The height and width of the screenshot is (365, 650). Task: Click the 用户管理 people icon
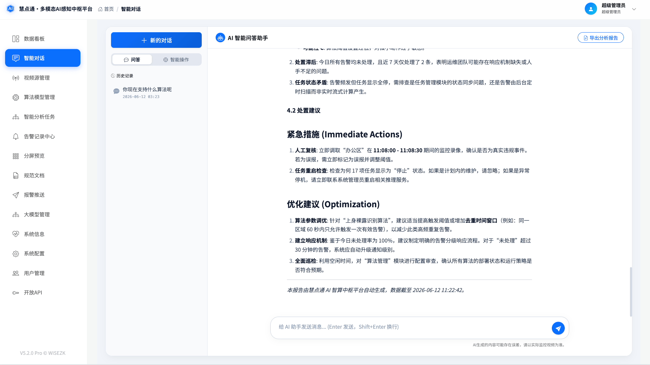click(x=16, y=273)
